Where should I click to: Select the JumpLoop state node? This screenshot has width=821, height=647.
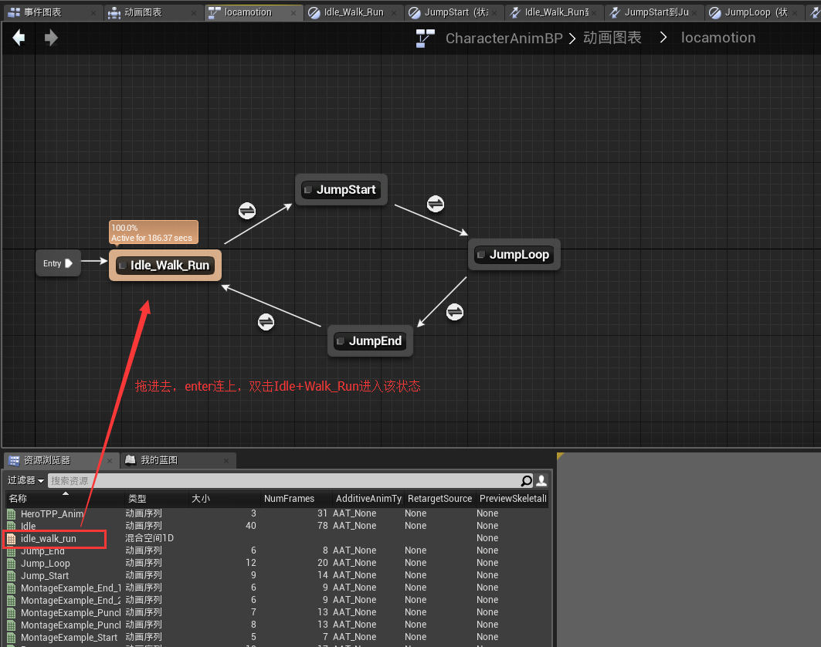point(514,255)
